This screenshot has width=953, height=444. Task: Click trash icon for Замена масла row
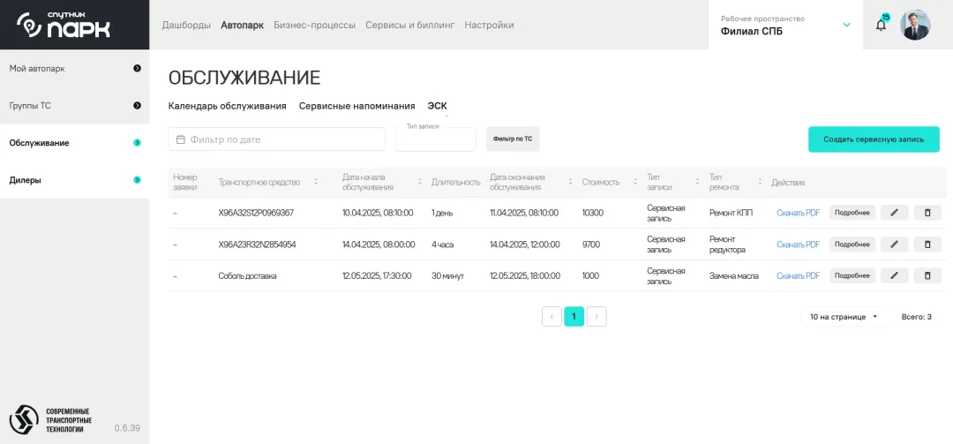(x=927, y=275)
